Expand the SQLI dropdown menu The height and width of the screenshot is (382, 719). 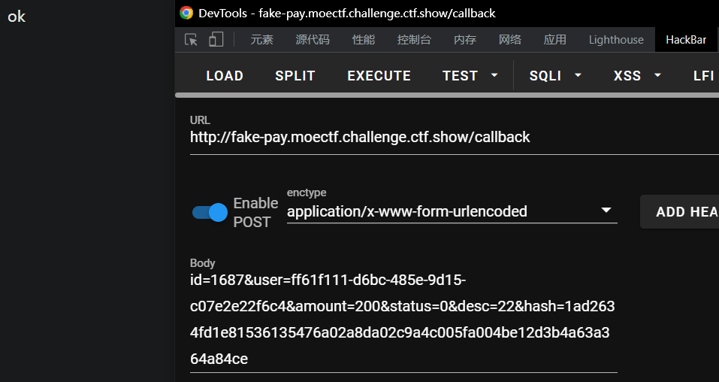click(x=555, y=75)
